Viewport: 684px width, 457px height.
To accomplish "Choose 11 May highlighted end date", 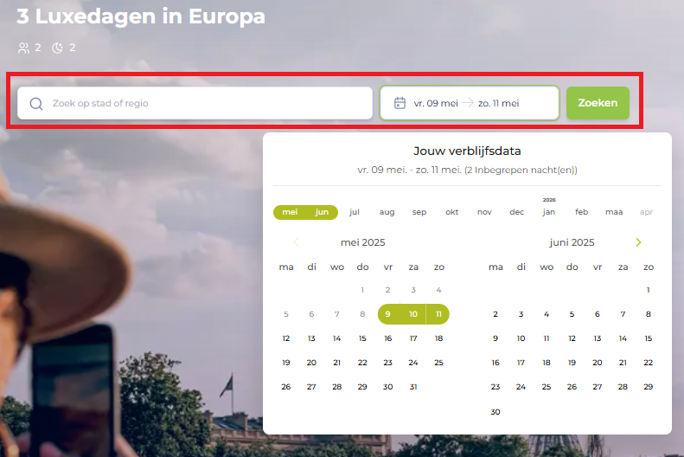I will click(x=438, y=314).
